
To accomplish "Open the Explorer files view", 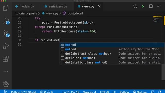I will tap(6, 8).
